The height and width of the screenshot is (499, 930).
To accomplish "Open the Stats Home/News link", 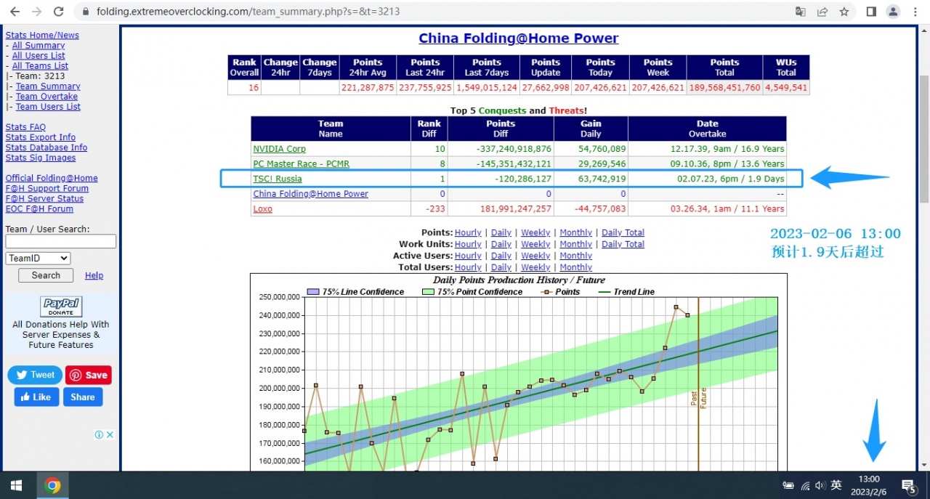I will click(x=42, y=35).
